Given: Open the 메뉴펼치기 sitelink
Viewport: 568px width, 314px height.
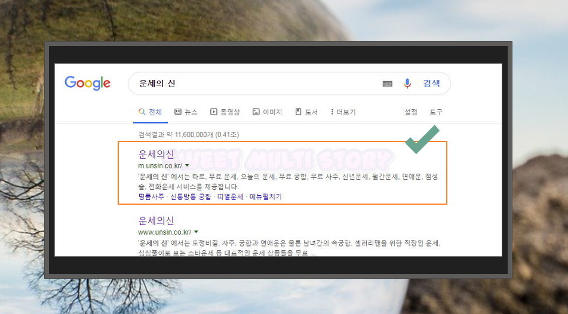Looking at the screenshot, I should tap(266, 196).
